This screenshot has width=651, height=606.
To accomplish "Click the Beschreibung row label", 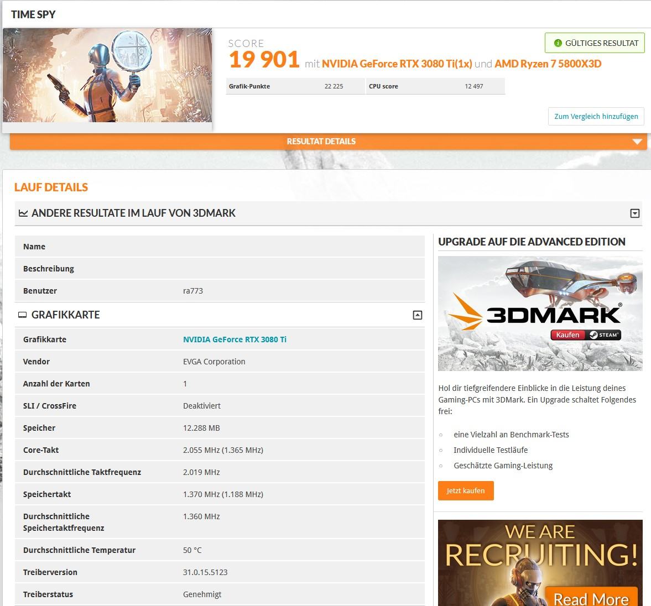I will [x=49, y=269].
